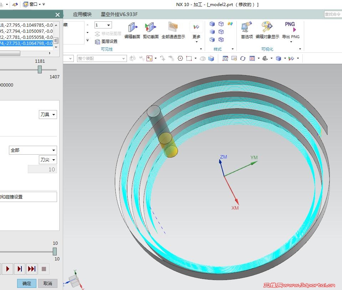Screen dimensions: 342x290
Task: Select static wireframe cube icon
Action: click(221, 40)
